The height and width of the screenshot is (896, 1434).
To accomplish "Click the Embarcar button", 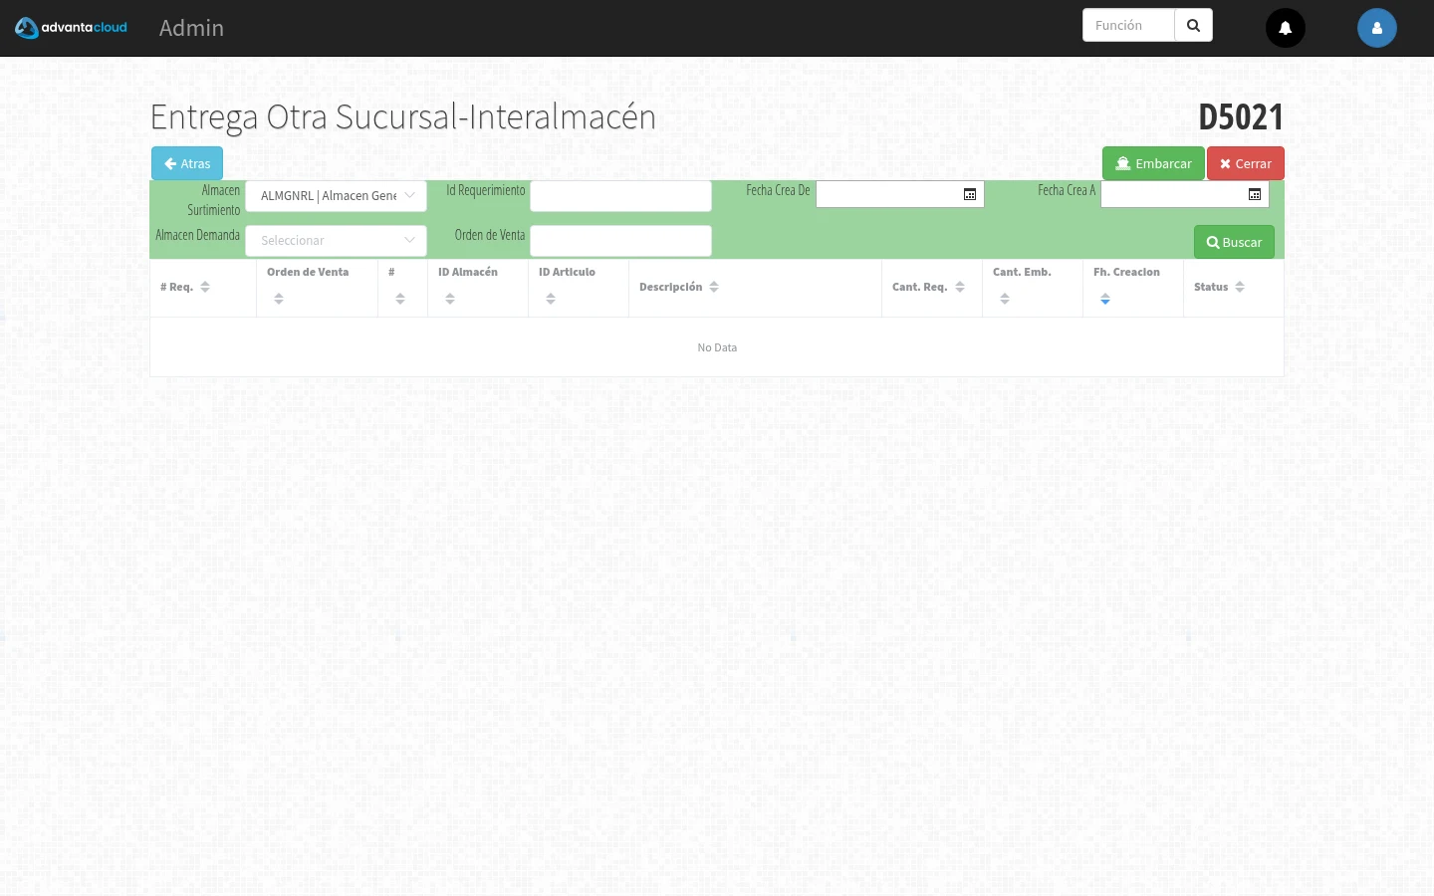I will [x=1153, y=163].
